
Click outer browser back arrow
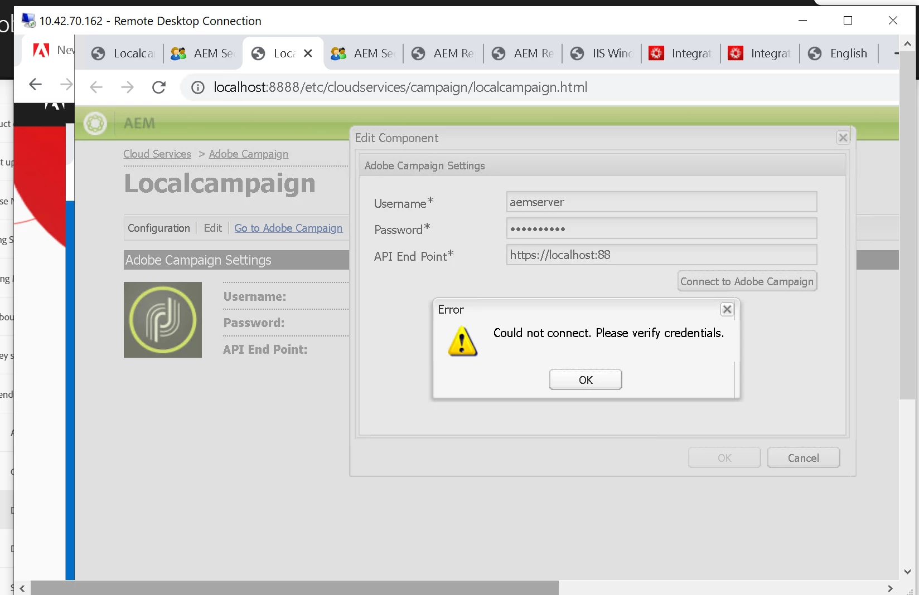click(35, 84)
